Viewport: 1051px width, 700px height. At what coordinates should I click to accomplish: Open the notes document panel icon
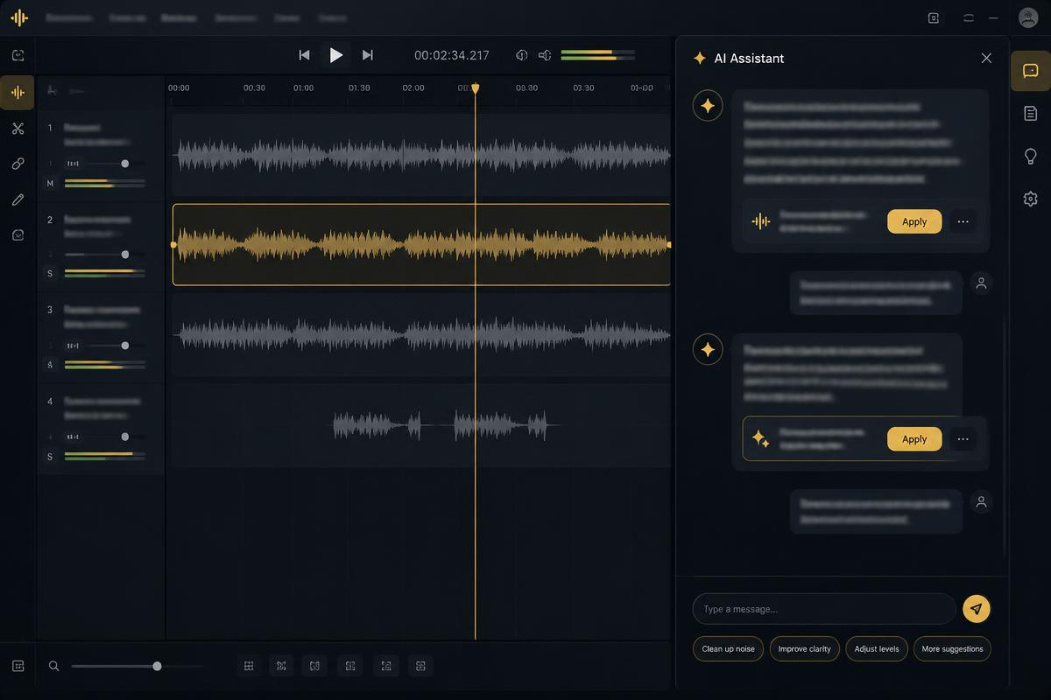1030,114
